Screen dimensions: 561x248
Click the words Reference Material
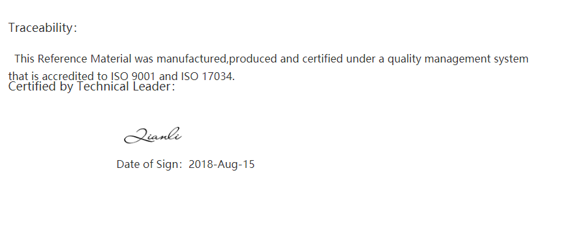[84, 59]
